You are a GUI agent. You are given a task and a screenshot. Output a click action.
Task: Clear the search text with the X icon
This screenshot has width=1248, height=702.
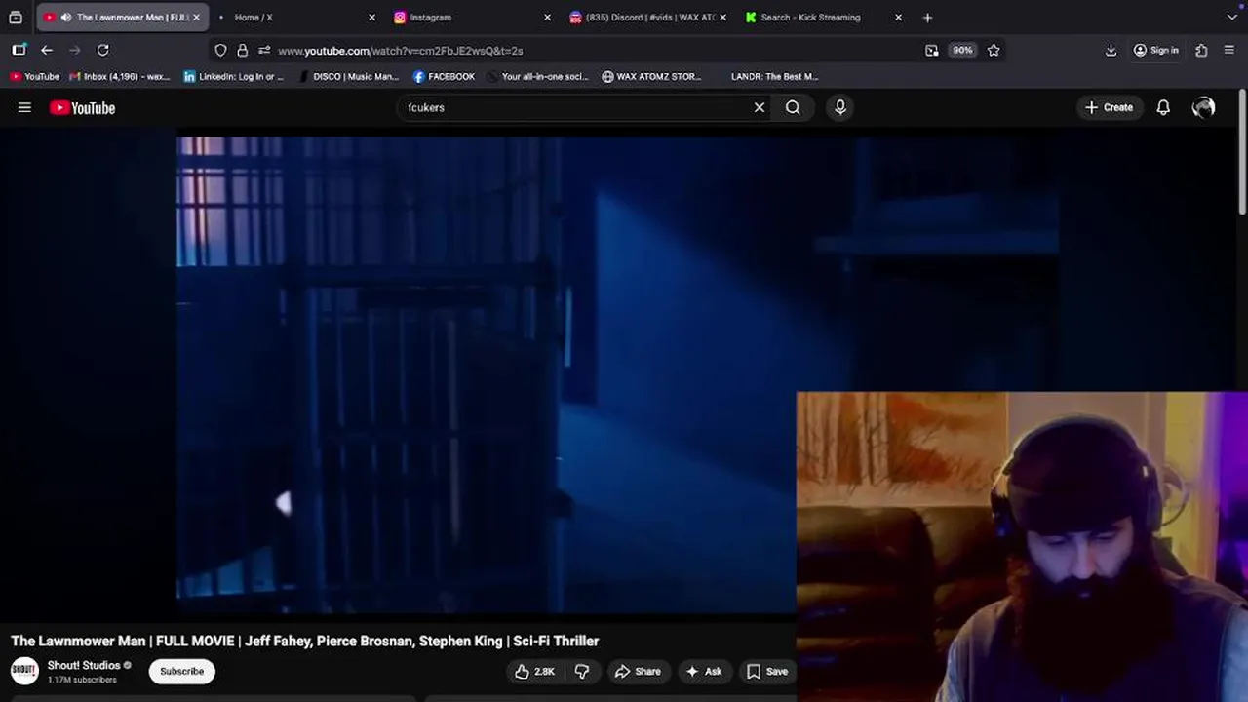[x=760, y=107]
